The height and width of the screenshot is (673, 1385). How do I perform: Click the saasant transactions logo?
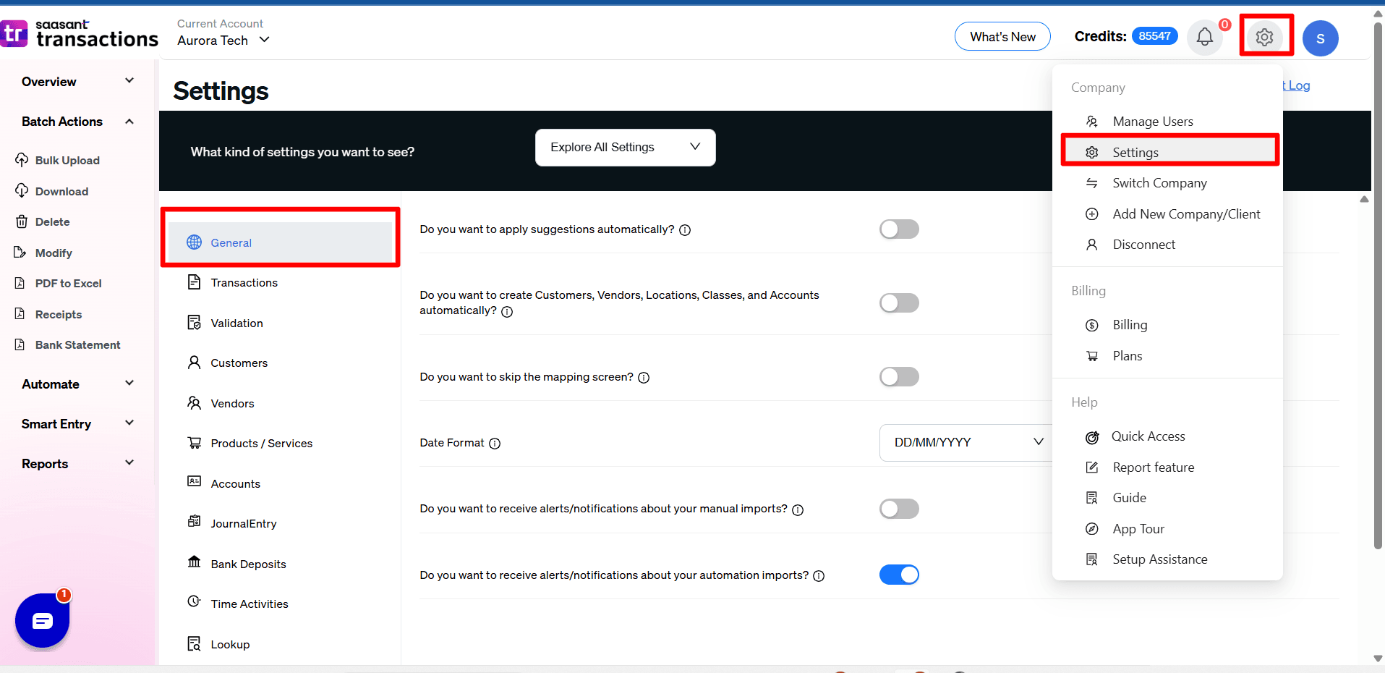click(80, 34)
